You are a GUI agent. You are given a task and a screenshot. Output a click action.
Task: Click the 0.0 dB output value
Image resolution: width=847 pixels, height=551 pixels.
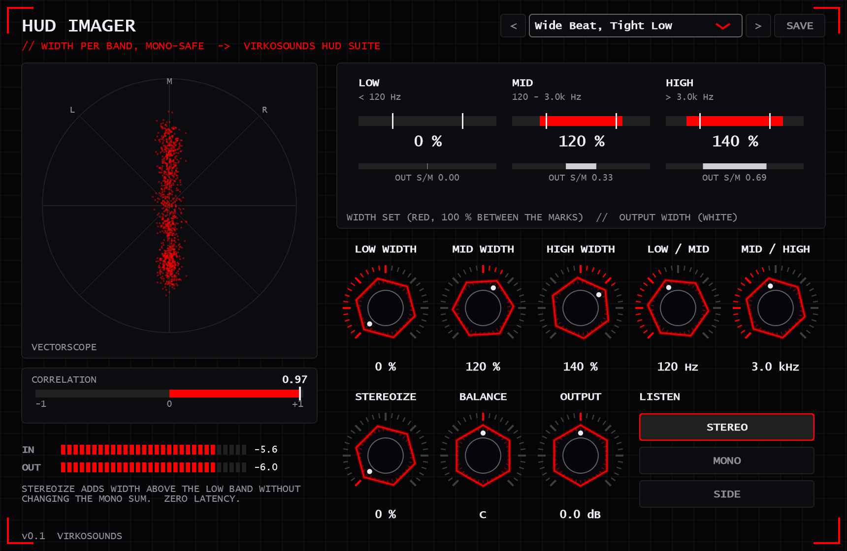(x=581, y=514)
